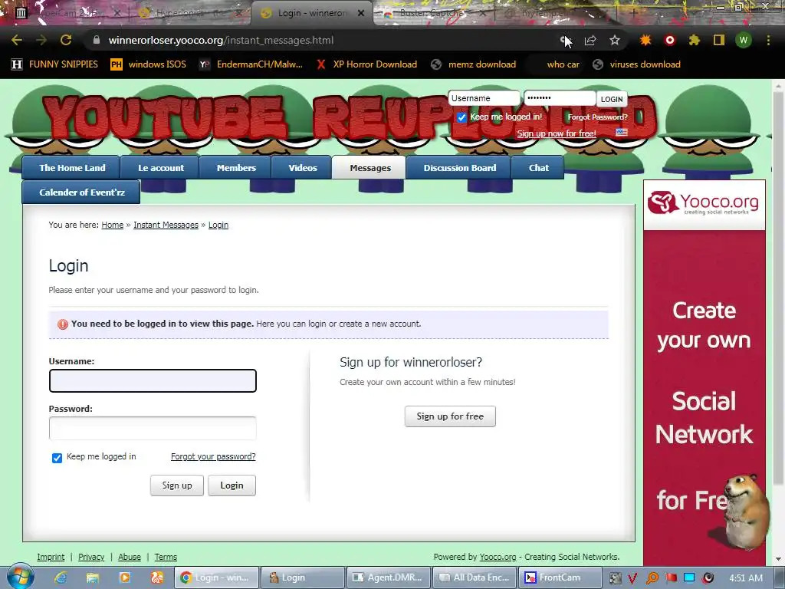The image size is (785, 589).
Task: Open the Chrome three-dot menu
Action: pyautogui.click(x=768, y=40)
